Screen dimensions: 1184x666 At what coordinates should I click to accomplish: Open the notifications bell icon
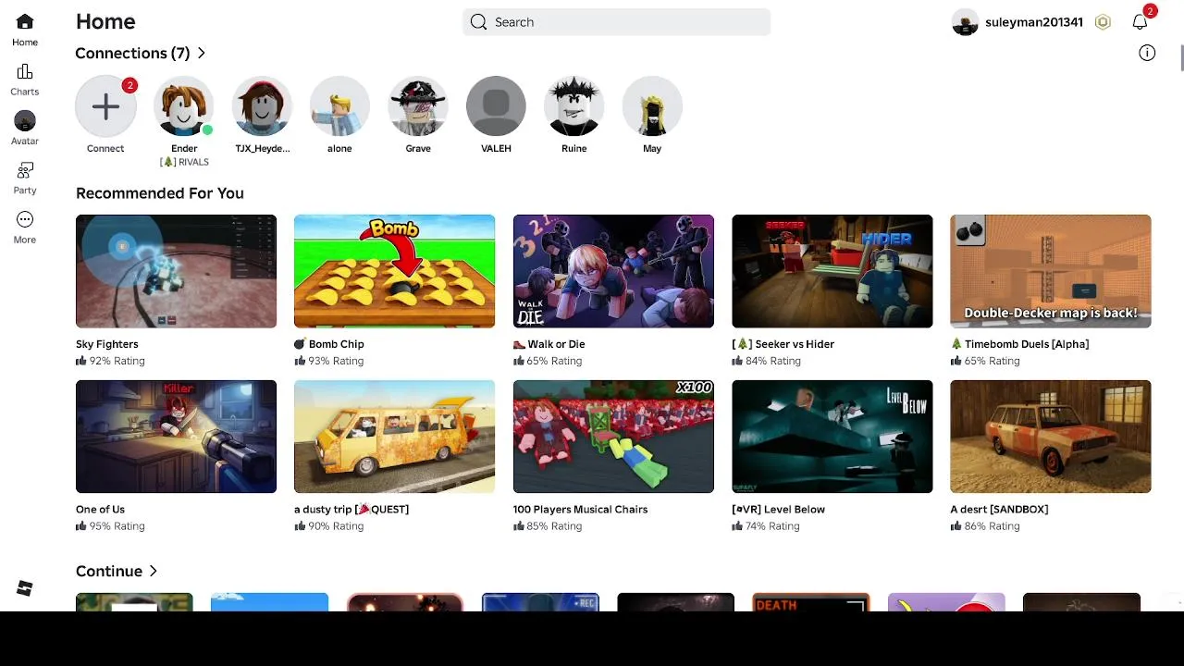coord(1140,22)
